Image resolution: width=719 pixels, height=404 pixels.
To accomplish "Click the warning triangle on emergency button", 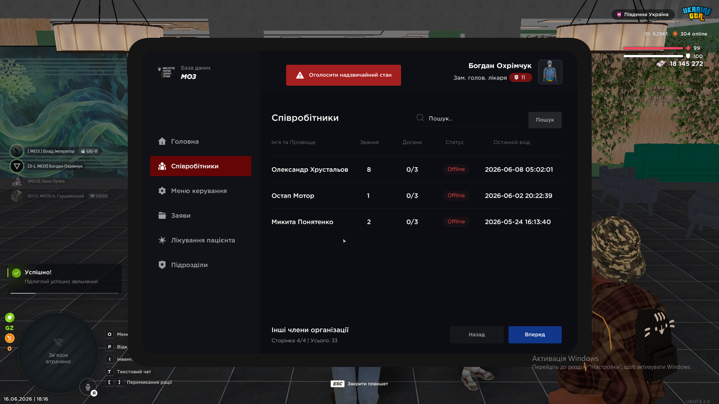I will (300, 75).
